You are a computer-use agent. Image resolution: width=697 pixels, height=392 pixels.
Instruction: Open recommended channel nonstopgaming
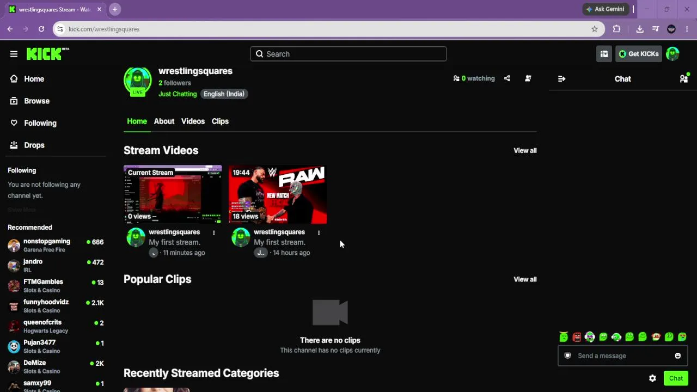click(x=56, y=245)
